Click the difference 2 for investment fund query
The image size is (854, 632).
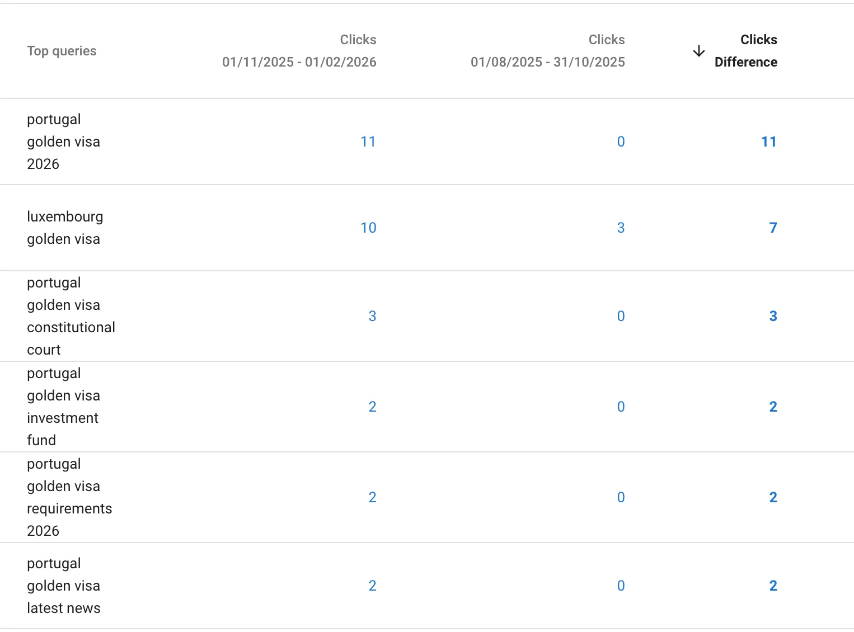pos(773,407)
